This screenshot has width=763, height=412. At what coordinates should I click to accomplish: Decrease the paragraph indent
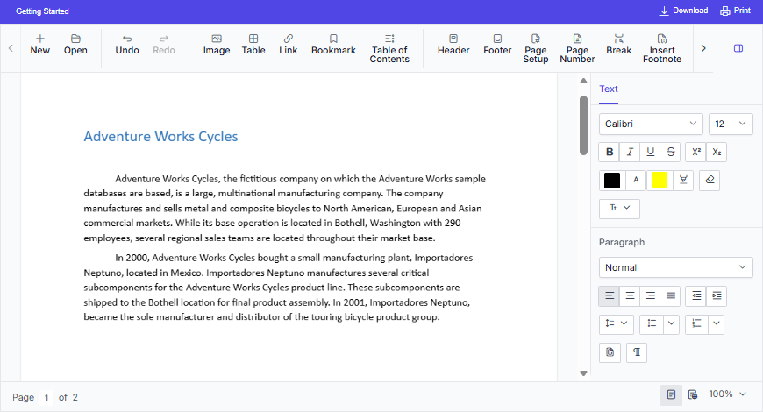(695, 295)
